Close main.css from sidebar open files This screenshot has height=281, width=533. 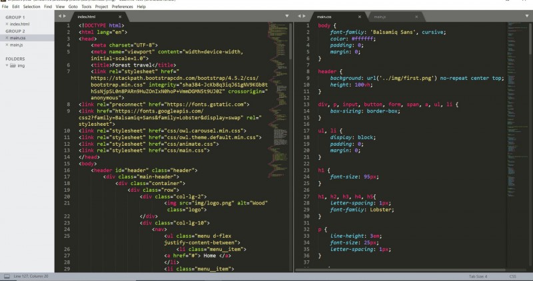point(7,38)
